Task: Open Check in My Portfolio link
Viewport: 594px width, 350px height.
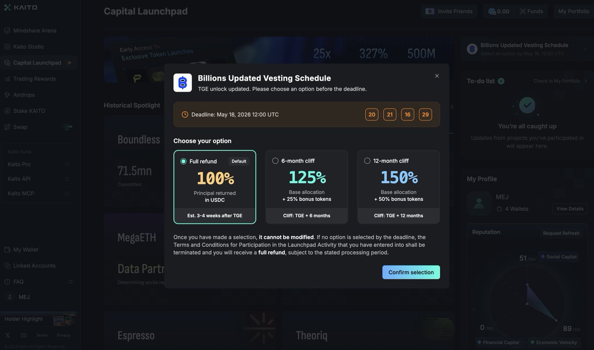Action: (x=560, y=81)
